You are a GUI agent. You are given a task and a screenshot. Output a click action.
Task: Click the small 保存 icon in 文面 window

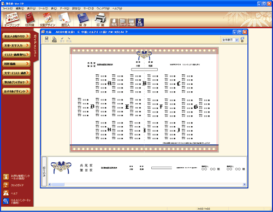click(x=46, y=39)
